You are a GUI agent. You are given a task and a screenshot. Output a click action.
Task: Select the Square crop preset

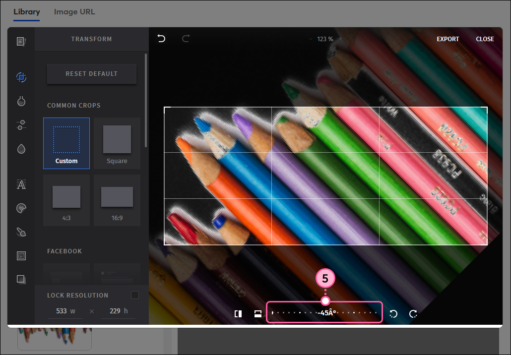[117, 143]
